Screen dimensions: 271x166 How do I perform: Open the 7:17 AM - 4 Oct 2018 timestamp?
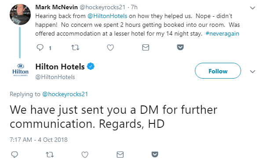coord(39,140)
